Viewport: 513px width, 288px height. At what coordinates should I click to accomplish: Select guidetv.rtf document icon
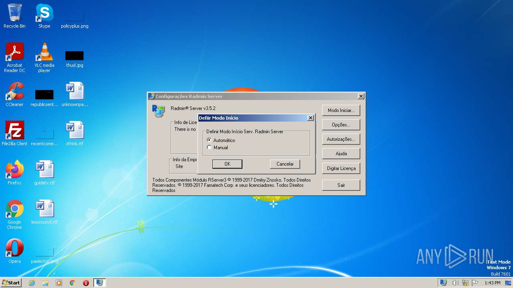(x=44, y=173)
